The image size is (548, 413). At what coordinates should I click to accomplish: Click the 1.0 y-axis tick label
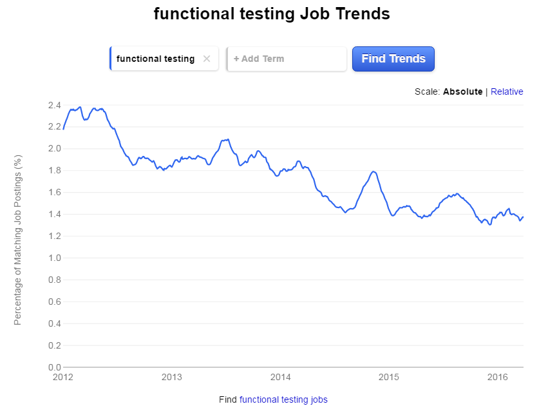(x=54, y=258)
